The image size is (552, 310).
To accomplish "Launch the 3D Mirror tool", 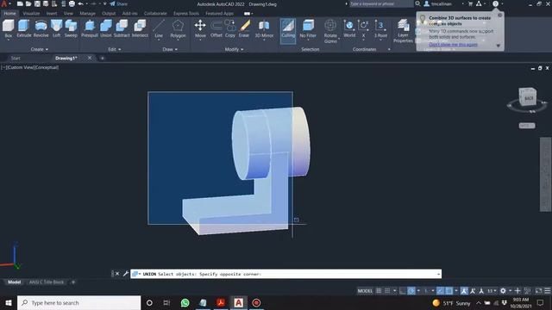I will (264, 28).
